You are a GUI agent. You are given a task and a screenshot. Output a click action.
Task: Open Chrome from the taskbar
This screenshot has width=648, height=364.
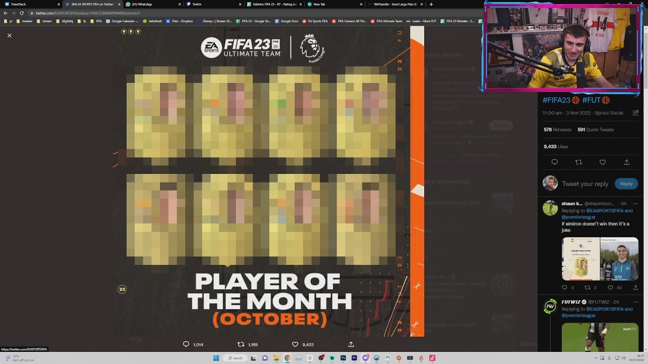pos(287,358)
